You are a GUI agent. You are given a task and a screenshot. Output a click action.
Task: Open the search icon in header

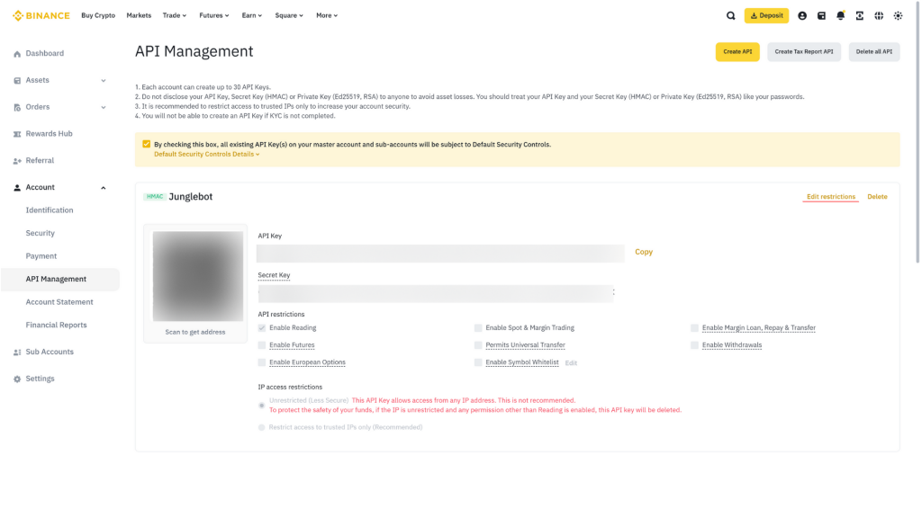(x=730, y=16)
